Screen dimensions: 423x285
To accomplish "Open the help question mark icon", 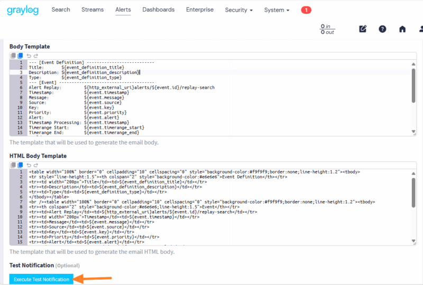I will coord(382,29).
